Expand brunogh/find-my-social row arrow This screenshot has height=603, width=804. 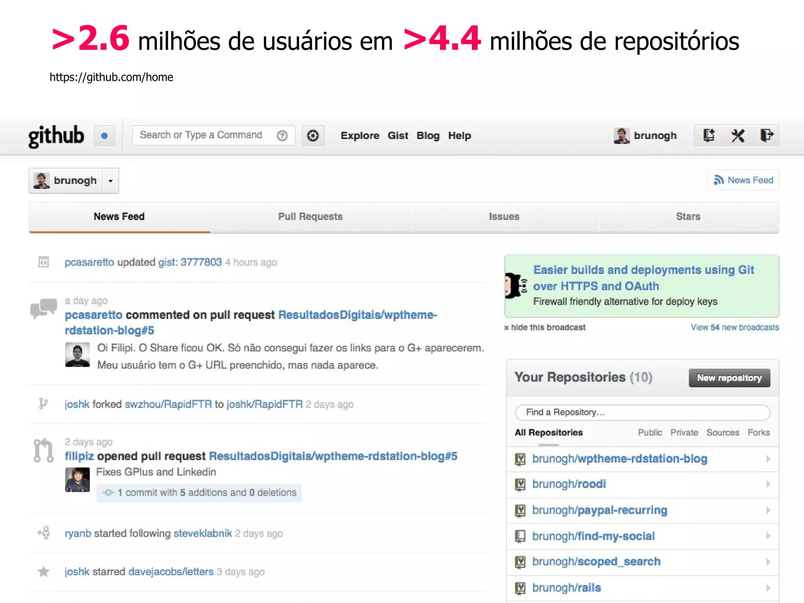pos(768,536)
